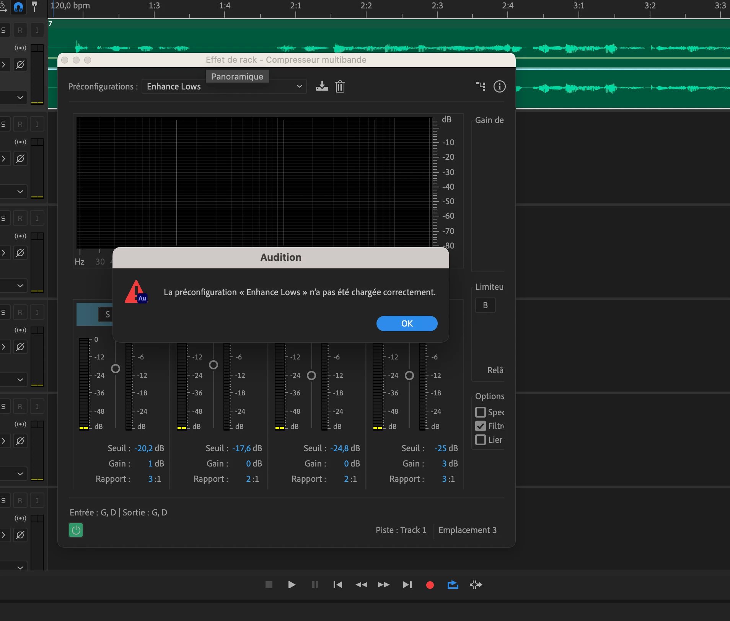Toggle the Skip Selection transport icon
This screenshot has height=621, width=730.
(x=476, y=585)
